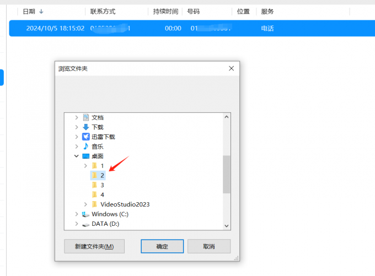
Task: Click the 迅雷下载 Thunder bird icon
Action: click(x=85, y=137)
